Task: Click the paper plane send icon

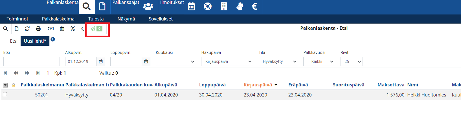Action: [x=93, y=29]
